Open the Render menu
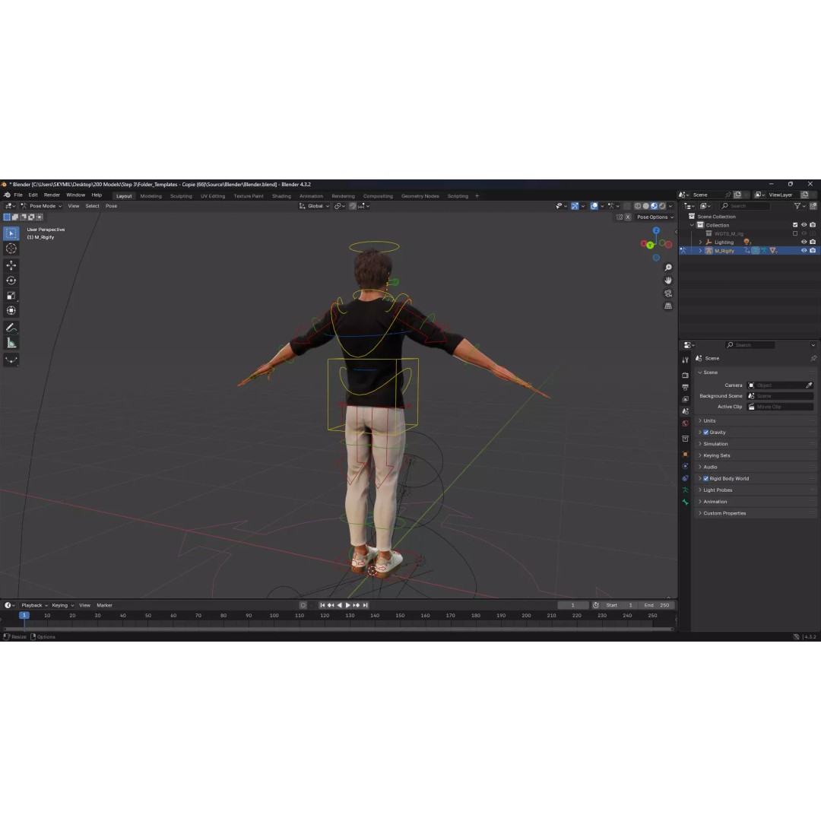Viewport: 821px width, 821px height. point(52,195)
